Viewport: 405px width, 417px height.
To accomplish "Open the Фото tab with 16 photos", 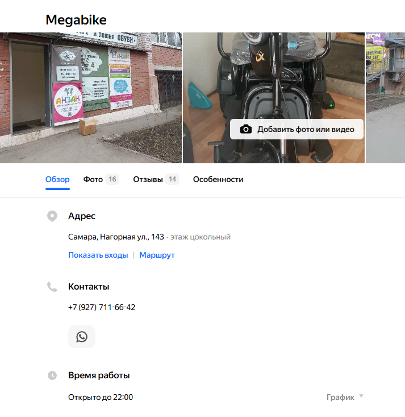I will click(101, 180).
